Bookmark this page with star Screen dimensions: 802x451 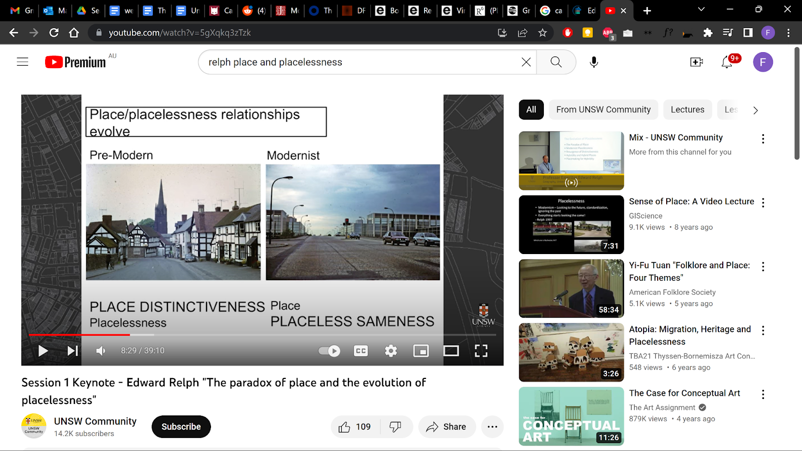tap(542, 33)
